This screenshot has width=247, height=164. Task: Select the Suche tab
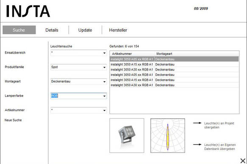pyautogui.click(x=19, y=30)
